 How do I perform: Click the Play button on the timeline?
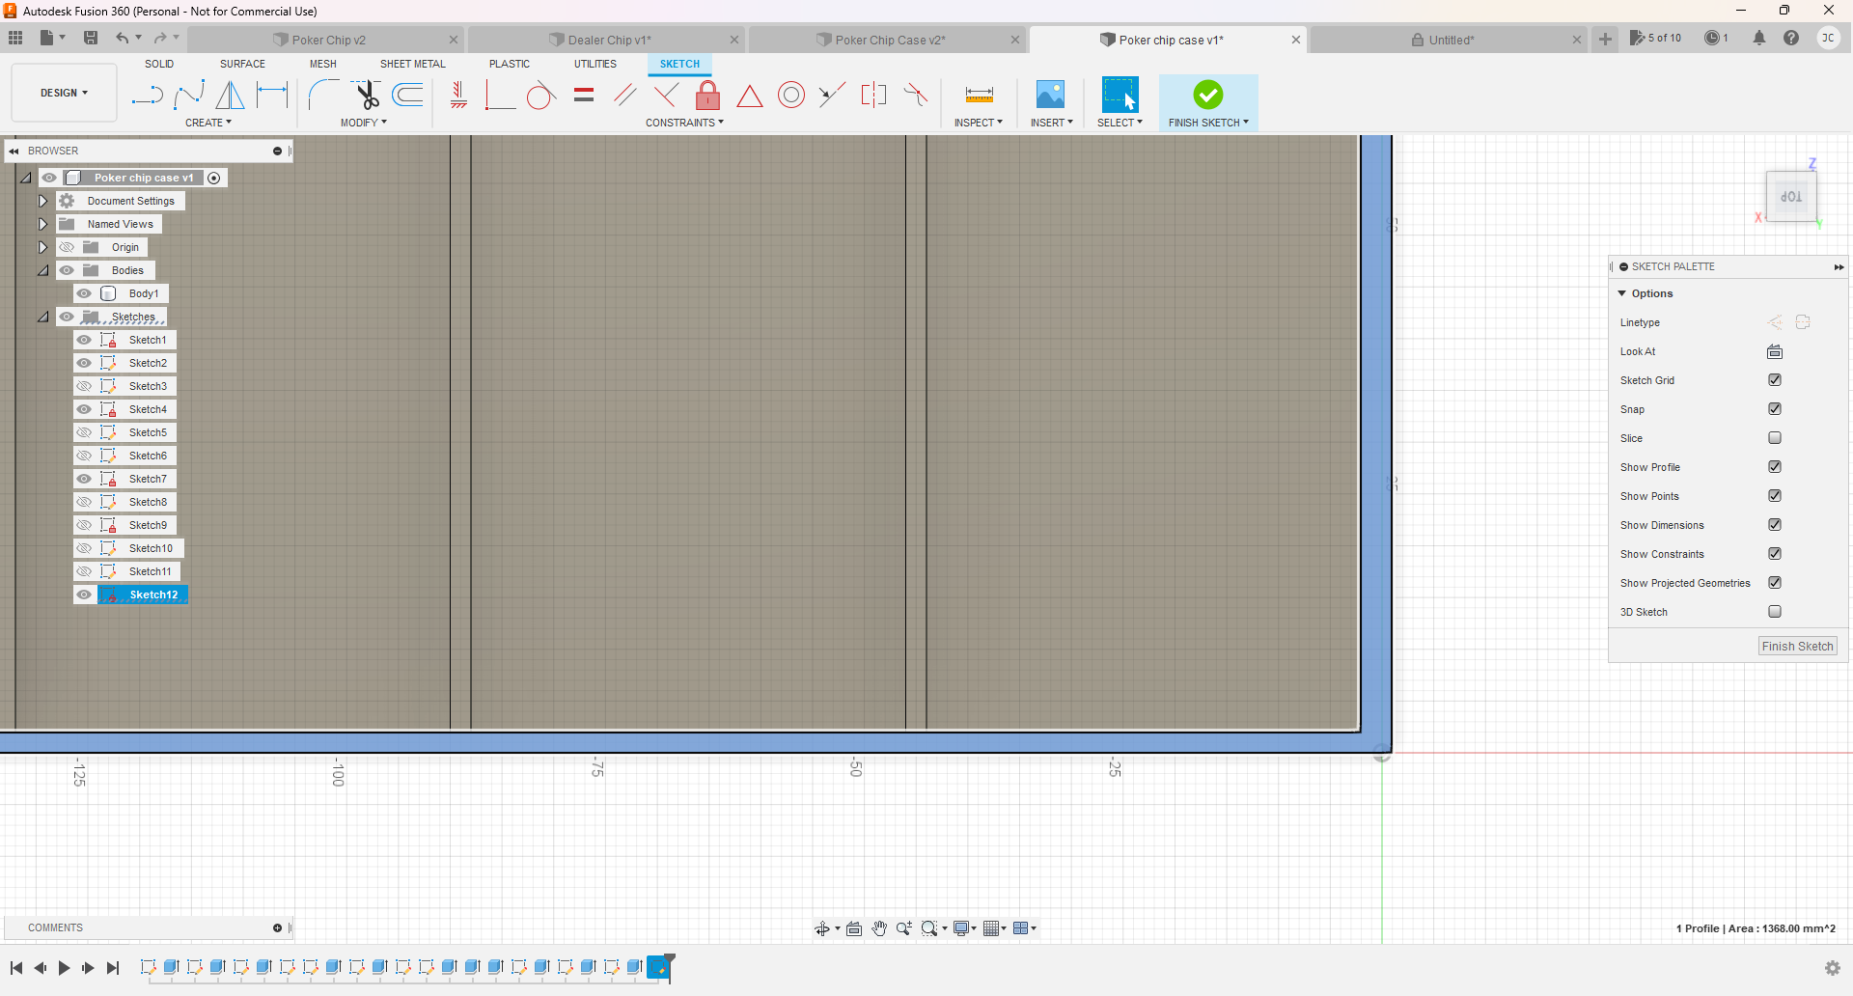[64, 968]
